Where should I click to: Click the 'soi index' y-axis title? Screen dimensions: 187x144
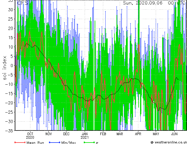tap(5, 68)
